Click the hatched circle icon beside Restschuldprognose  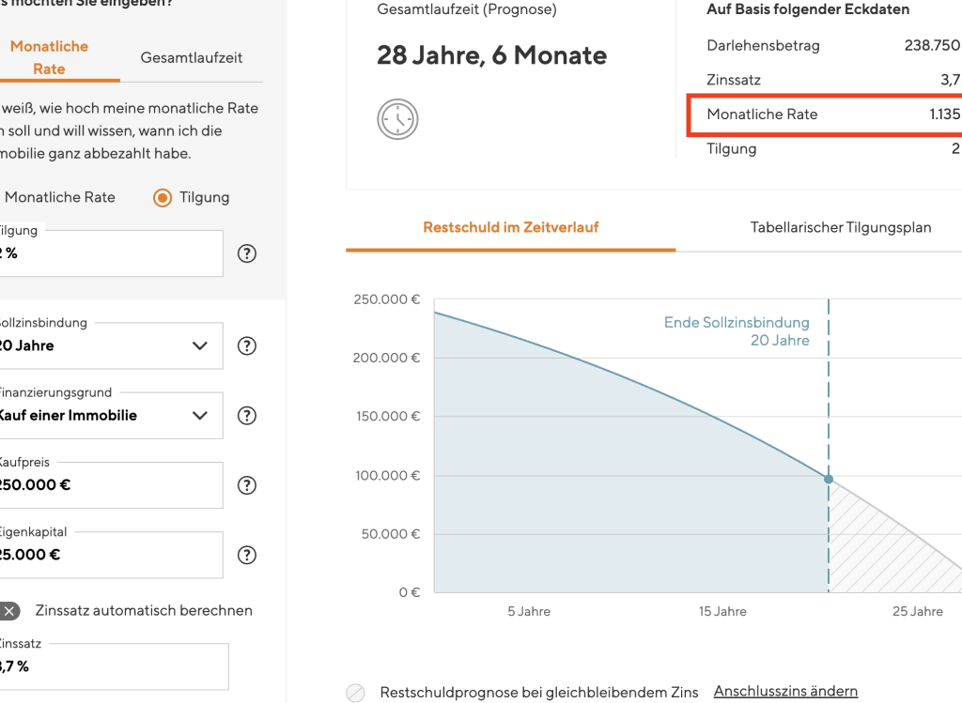point(355,693)
